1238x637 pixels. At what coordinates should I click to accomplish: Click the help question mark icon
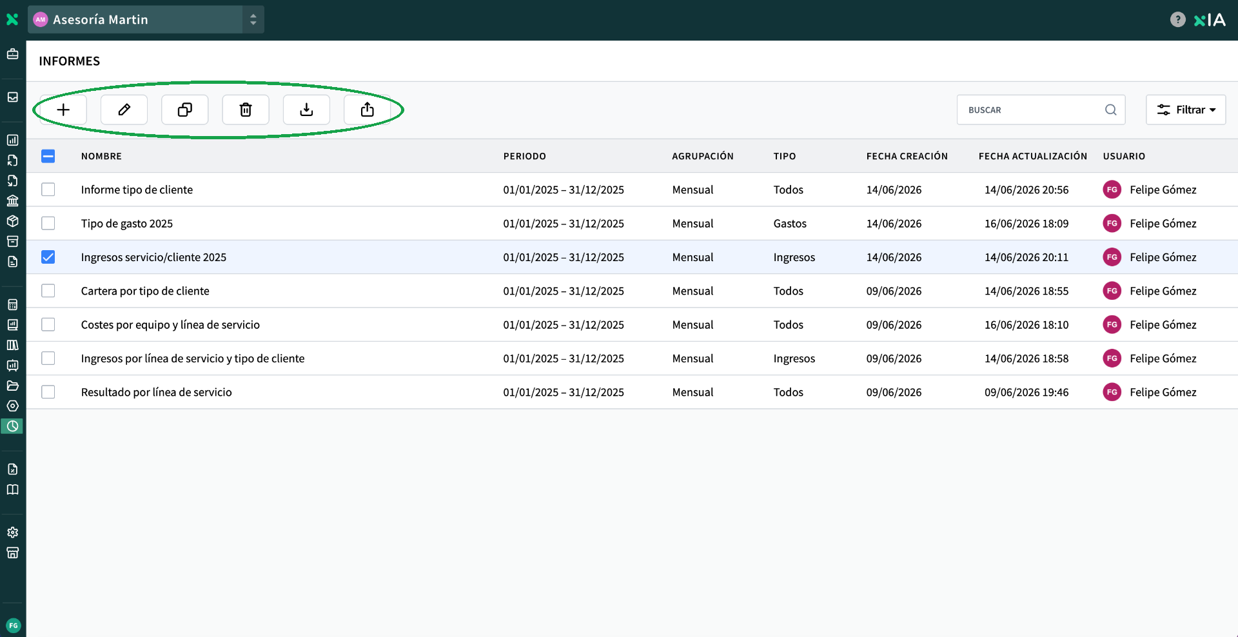tap(1177, 19)
